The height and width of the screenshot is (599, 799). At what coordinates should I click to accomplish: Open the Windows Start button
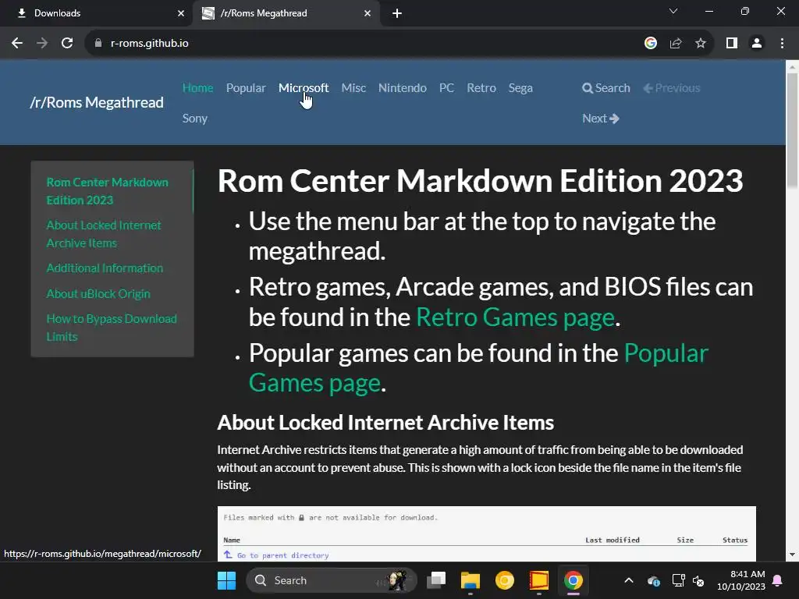(226, 580)
